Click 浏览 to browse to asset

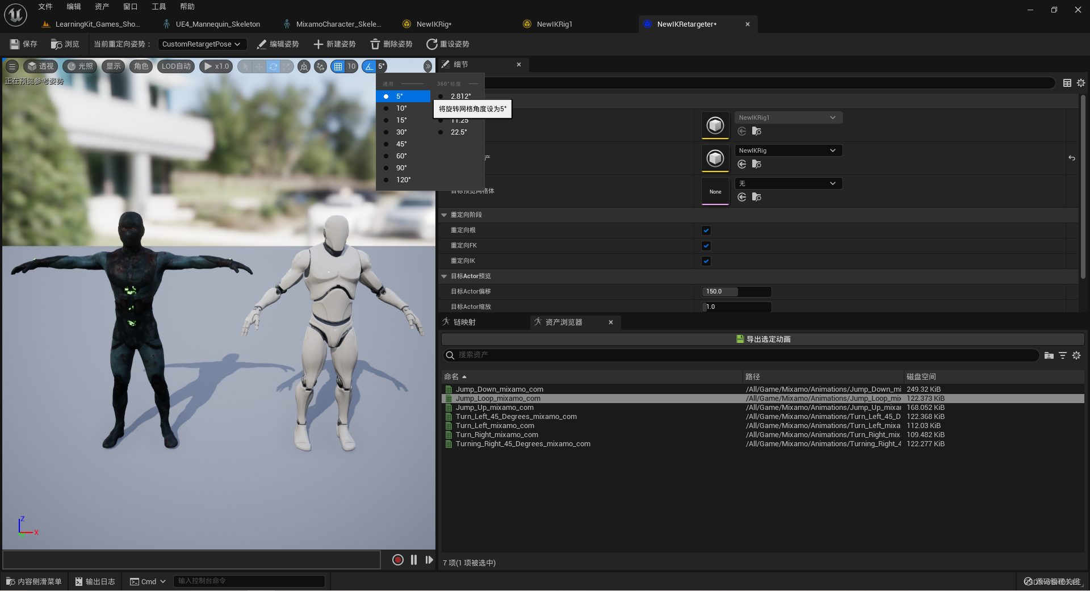point(65,44)
